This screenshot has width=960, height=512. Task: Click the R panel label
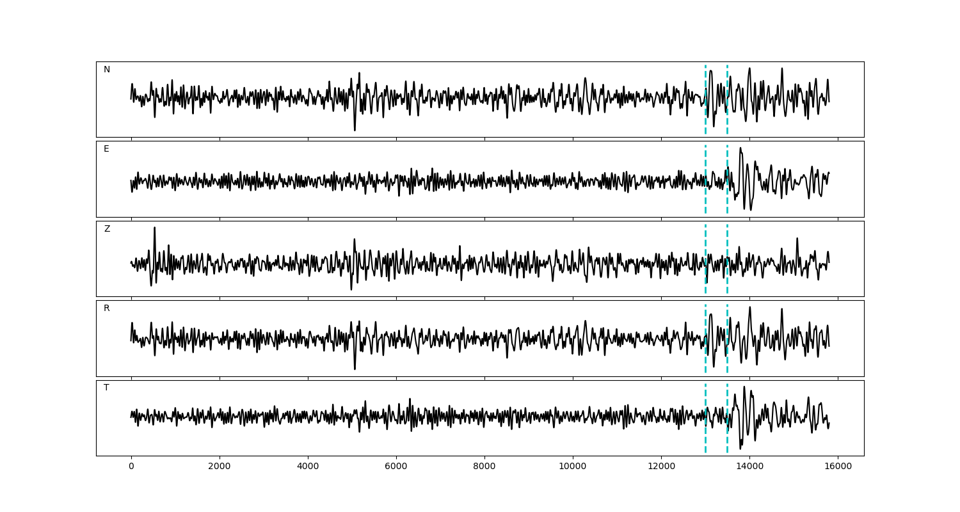(x=107, y=308)
